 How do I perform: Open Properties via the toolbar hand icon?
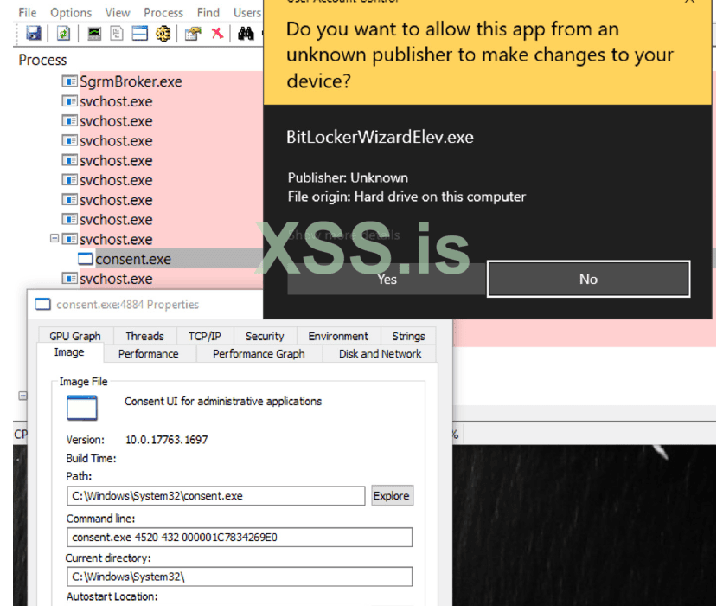pos(193,33)
